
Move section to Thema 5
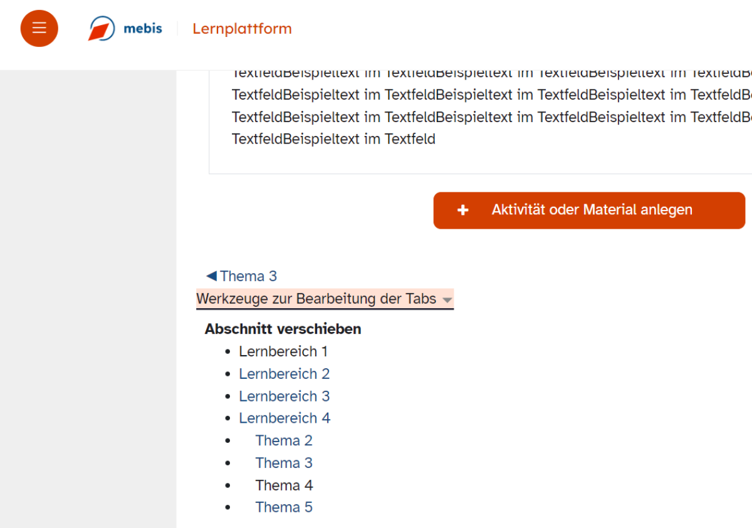284,507
